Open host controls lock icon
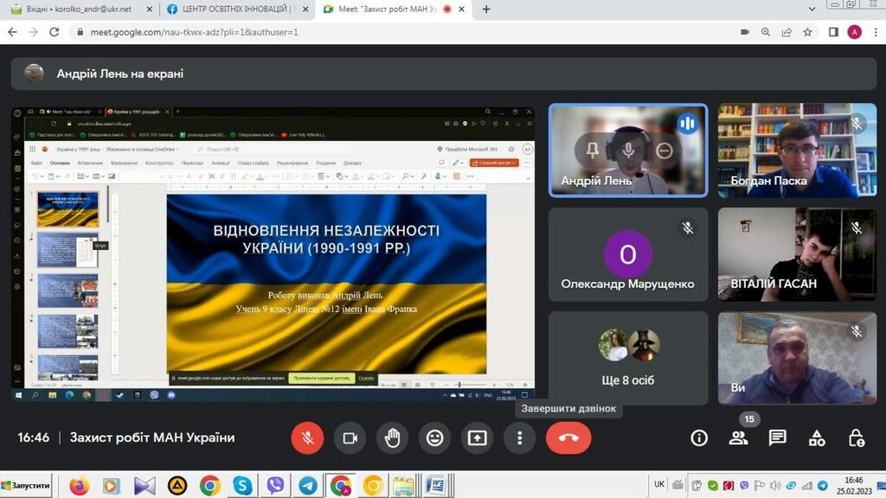This screenshot has width=886, height=498. (857, 438)
